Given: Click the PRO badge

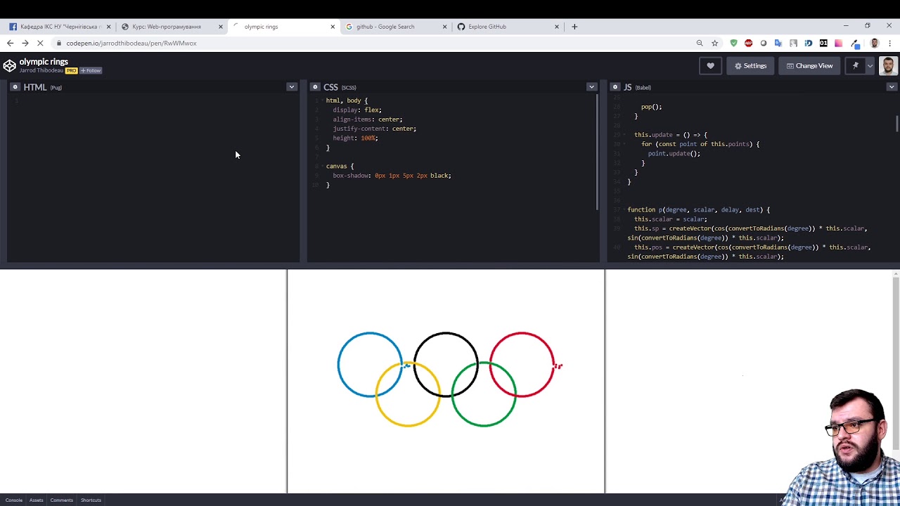Looking at the screenshot, I should pyautogui.click(x=71, y=70).
